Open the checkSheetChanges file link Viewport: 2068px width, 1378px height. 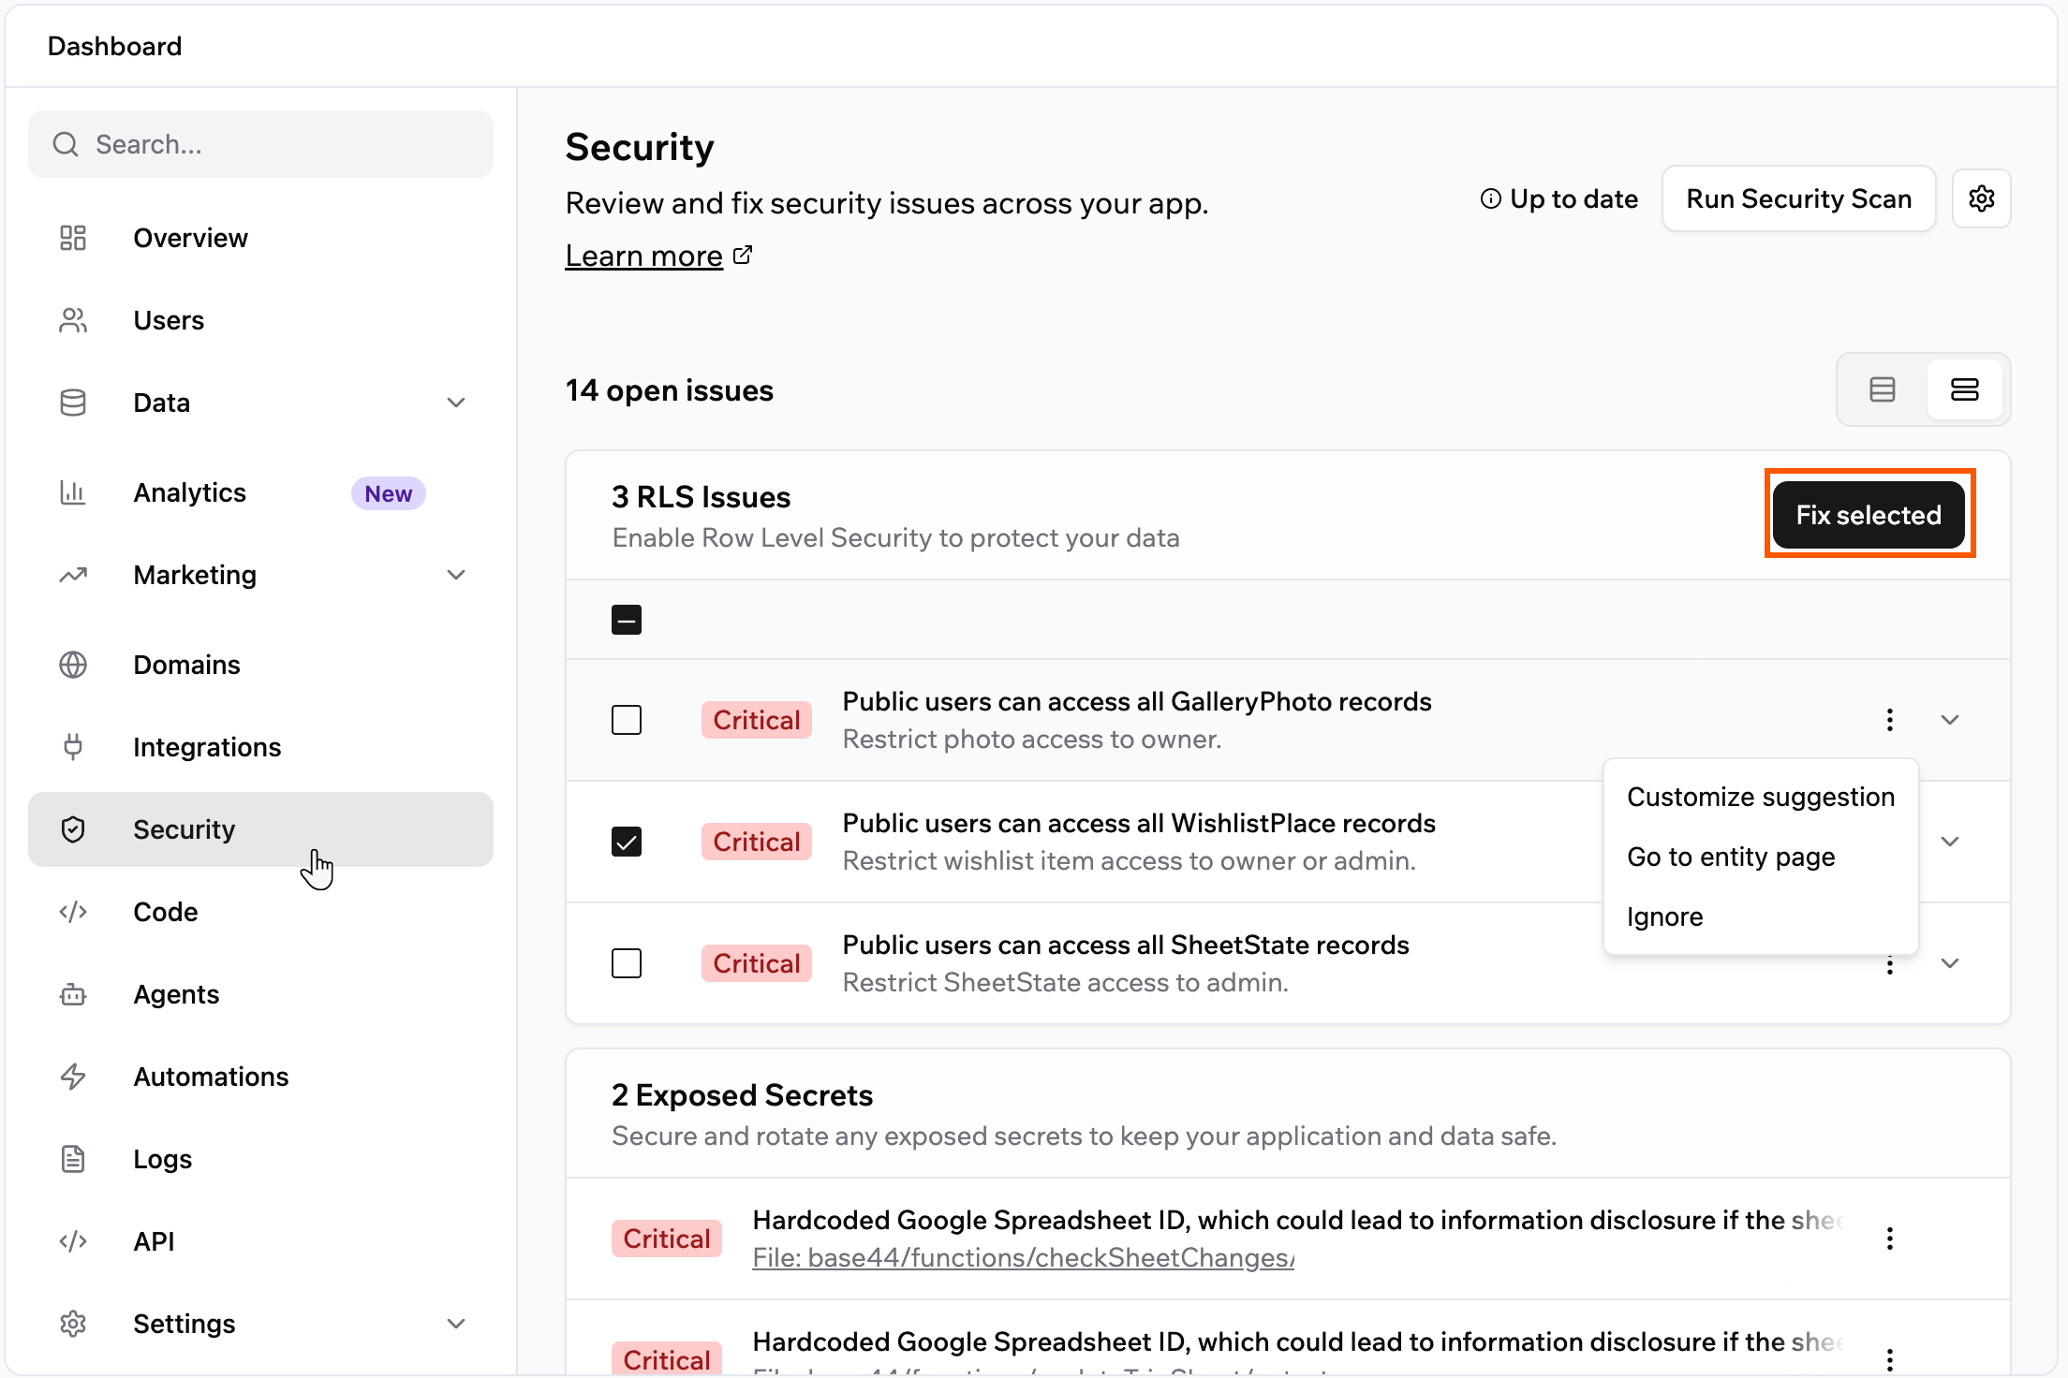(1024, 1257)
